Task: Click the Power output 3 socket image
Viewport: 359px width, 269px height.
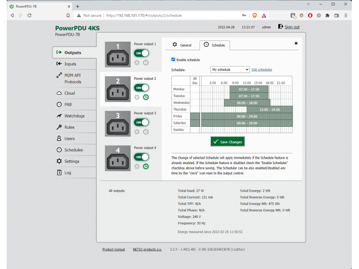Action: point(118,124)
